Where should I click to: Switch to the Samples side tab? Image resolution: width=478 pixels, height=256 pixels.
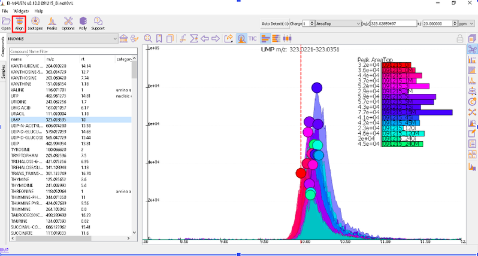click(3, 72)
